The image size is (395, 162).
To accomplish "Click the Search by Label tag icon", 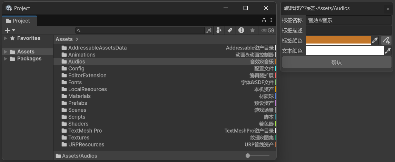I will tap(230, 30).
